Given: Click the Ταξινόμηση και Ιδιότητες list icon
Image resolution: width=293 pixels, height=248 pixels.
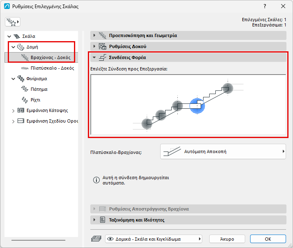Looking at the screenshot, I should [x=103, y=220].
